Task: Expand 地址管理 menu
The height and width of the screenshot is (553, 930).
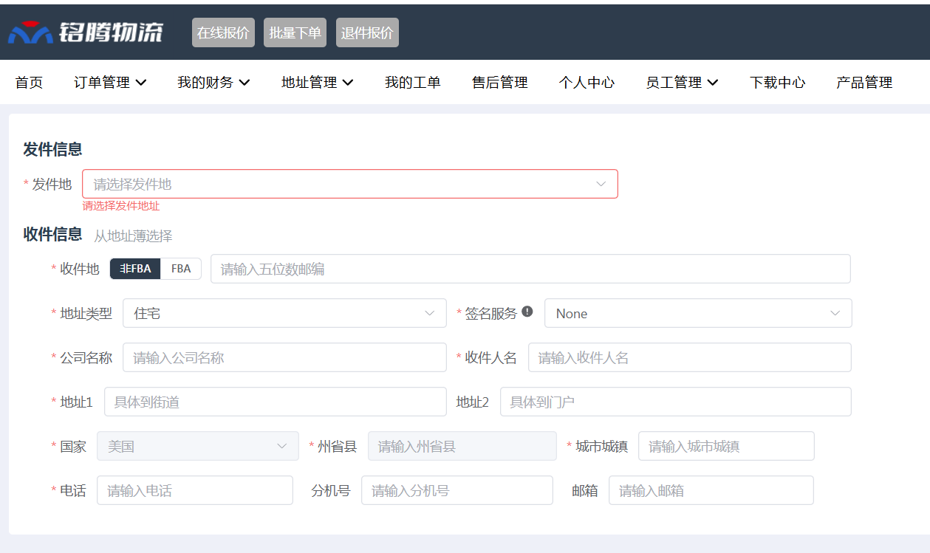Action: click(x=318, y=83)
